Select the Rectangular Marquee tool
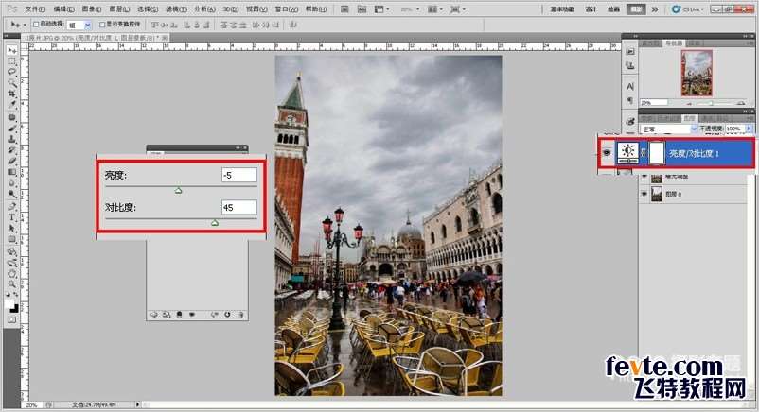Screen dimensions: 759x412 coord(11,61)
